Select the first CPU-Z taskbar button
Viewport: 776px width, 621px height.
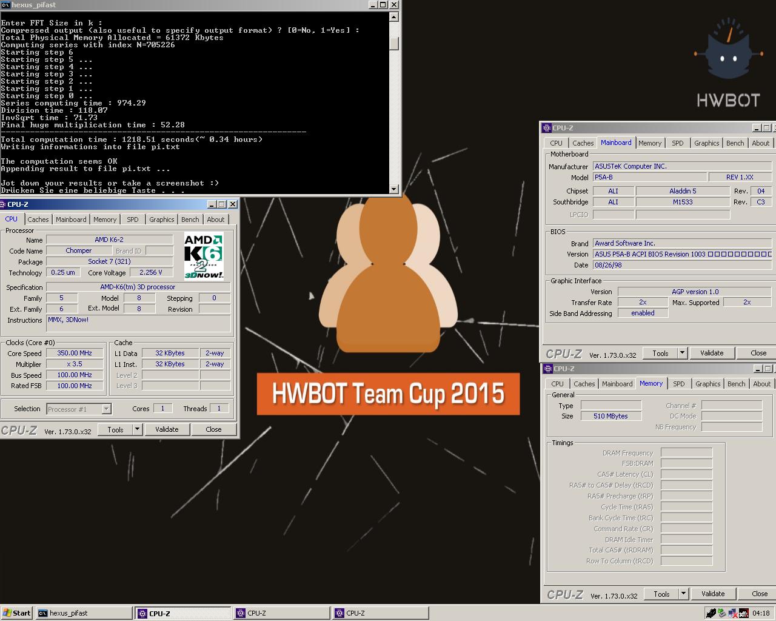pyautogui.click(x=182, y=613)
